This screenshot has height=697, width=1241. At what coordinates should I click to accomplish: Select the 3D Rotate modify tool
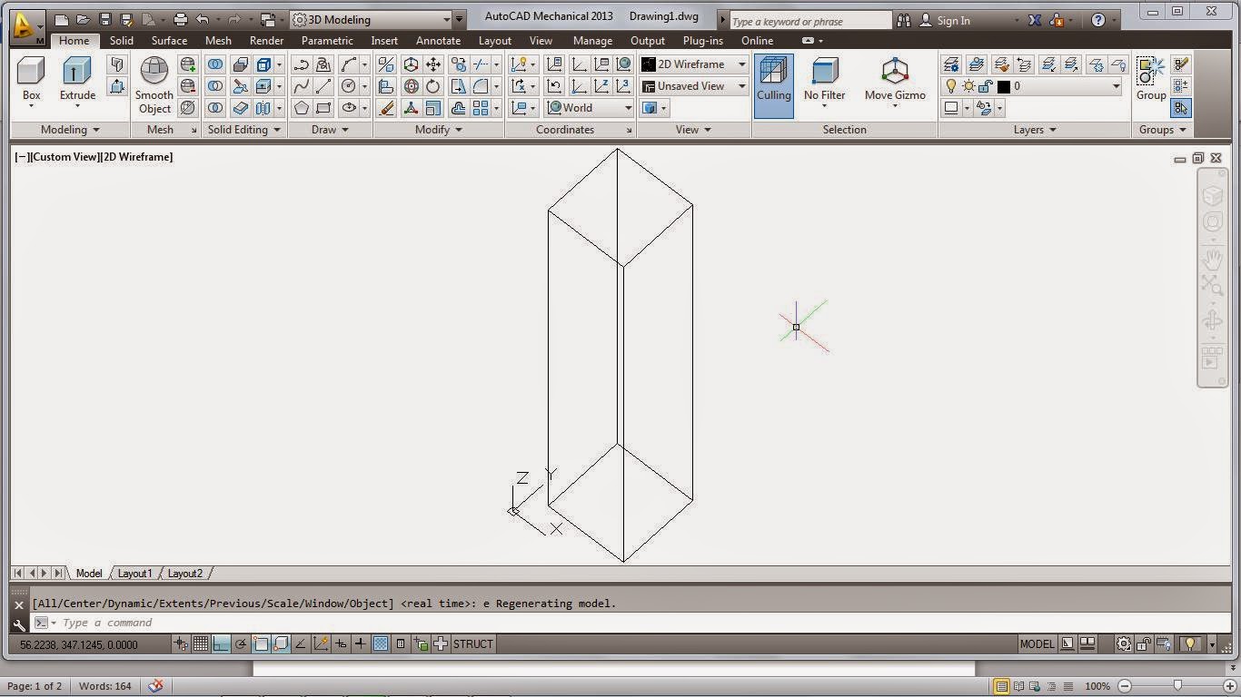pyautogui.click(x=411, y=85)
